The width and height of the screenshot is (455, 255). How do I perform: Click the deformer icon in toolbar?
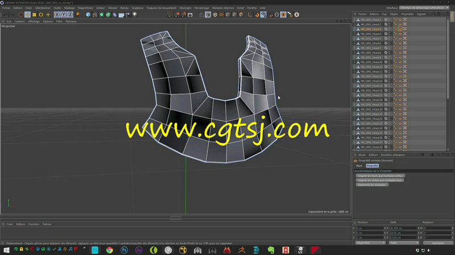point(115,15)
